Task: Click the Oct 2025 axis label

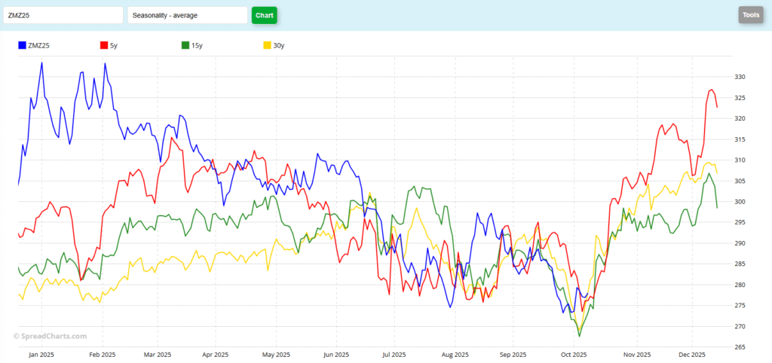Action: pos(574,355)
